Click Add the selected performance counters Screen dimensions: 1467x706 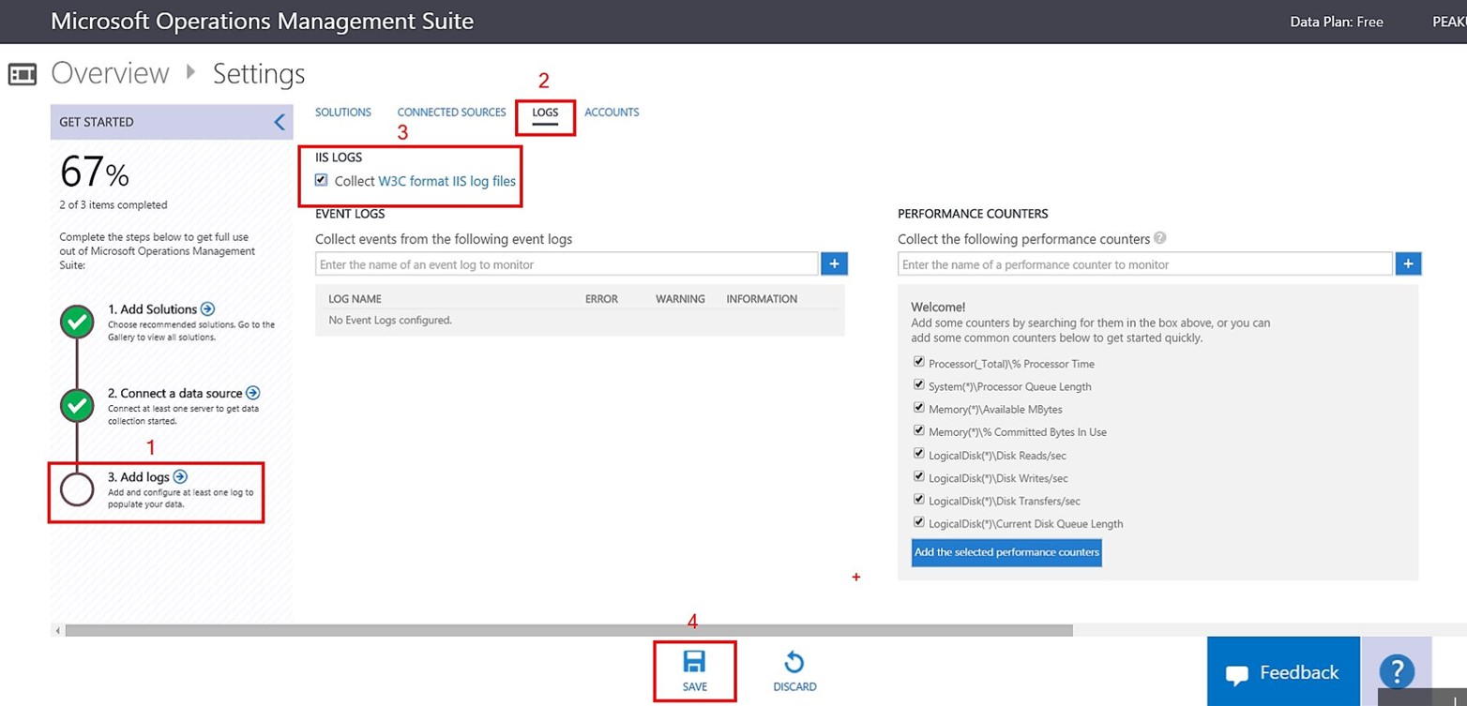pyautogui.click(x=1006, y=552)
